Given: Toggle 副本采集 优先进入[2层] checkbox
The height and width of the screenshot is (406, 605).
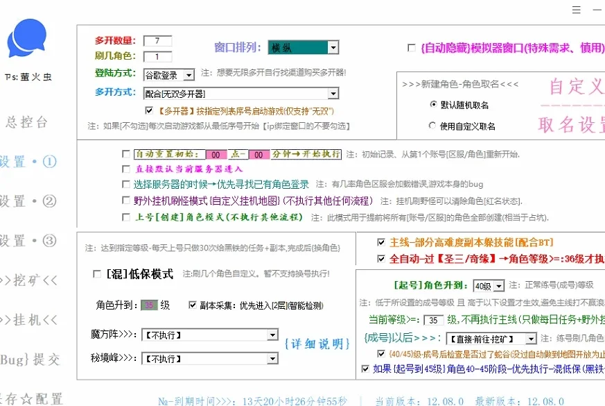Looking at the screenshot, I should tap(193, 305).
